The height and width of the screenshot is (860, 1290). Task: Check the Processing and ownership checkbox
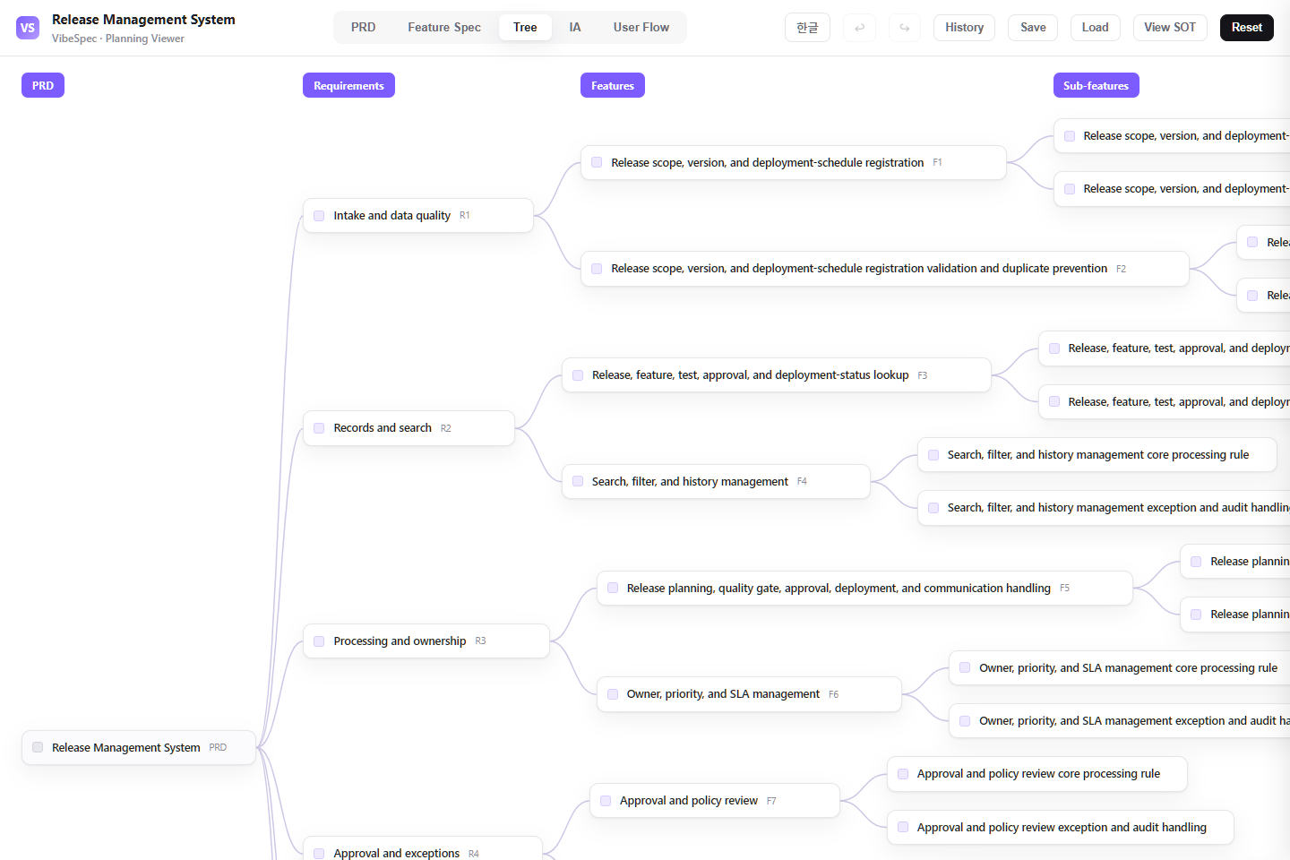point(319,641)
